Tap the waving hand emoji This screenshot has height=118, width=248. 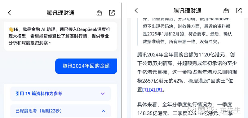click(x=11, y=29)
